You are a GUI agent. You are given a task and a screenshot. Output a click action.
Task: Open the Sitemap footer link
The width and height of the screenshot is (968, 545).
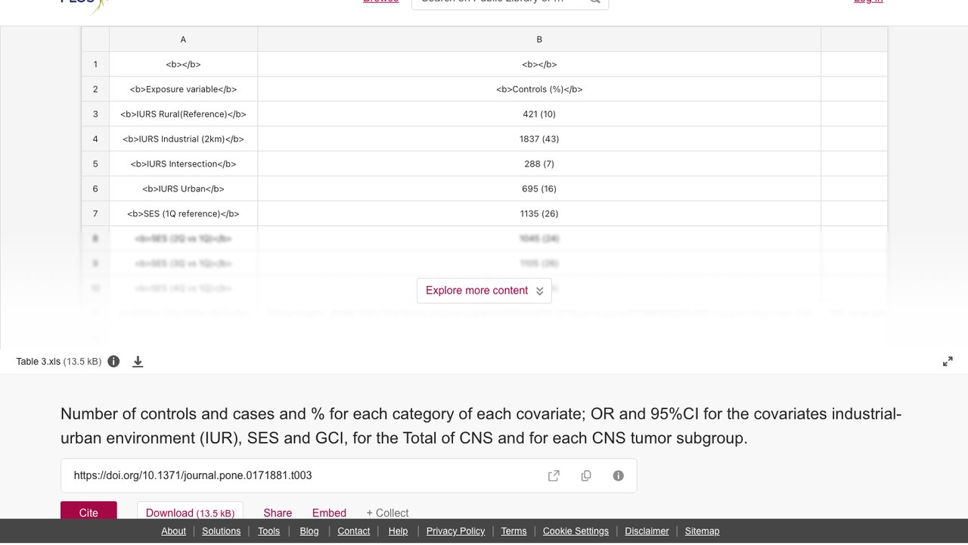click(702, 531)
